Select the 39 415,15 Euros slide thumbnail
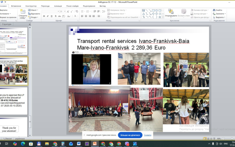 (x=14, y=101)
